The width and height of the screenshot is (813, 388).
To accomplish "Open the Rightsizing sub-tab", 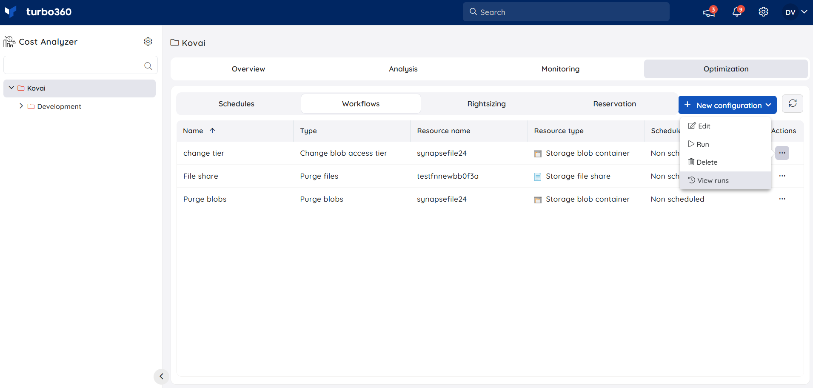I will click(486, 104).
